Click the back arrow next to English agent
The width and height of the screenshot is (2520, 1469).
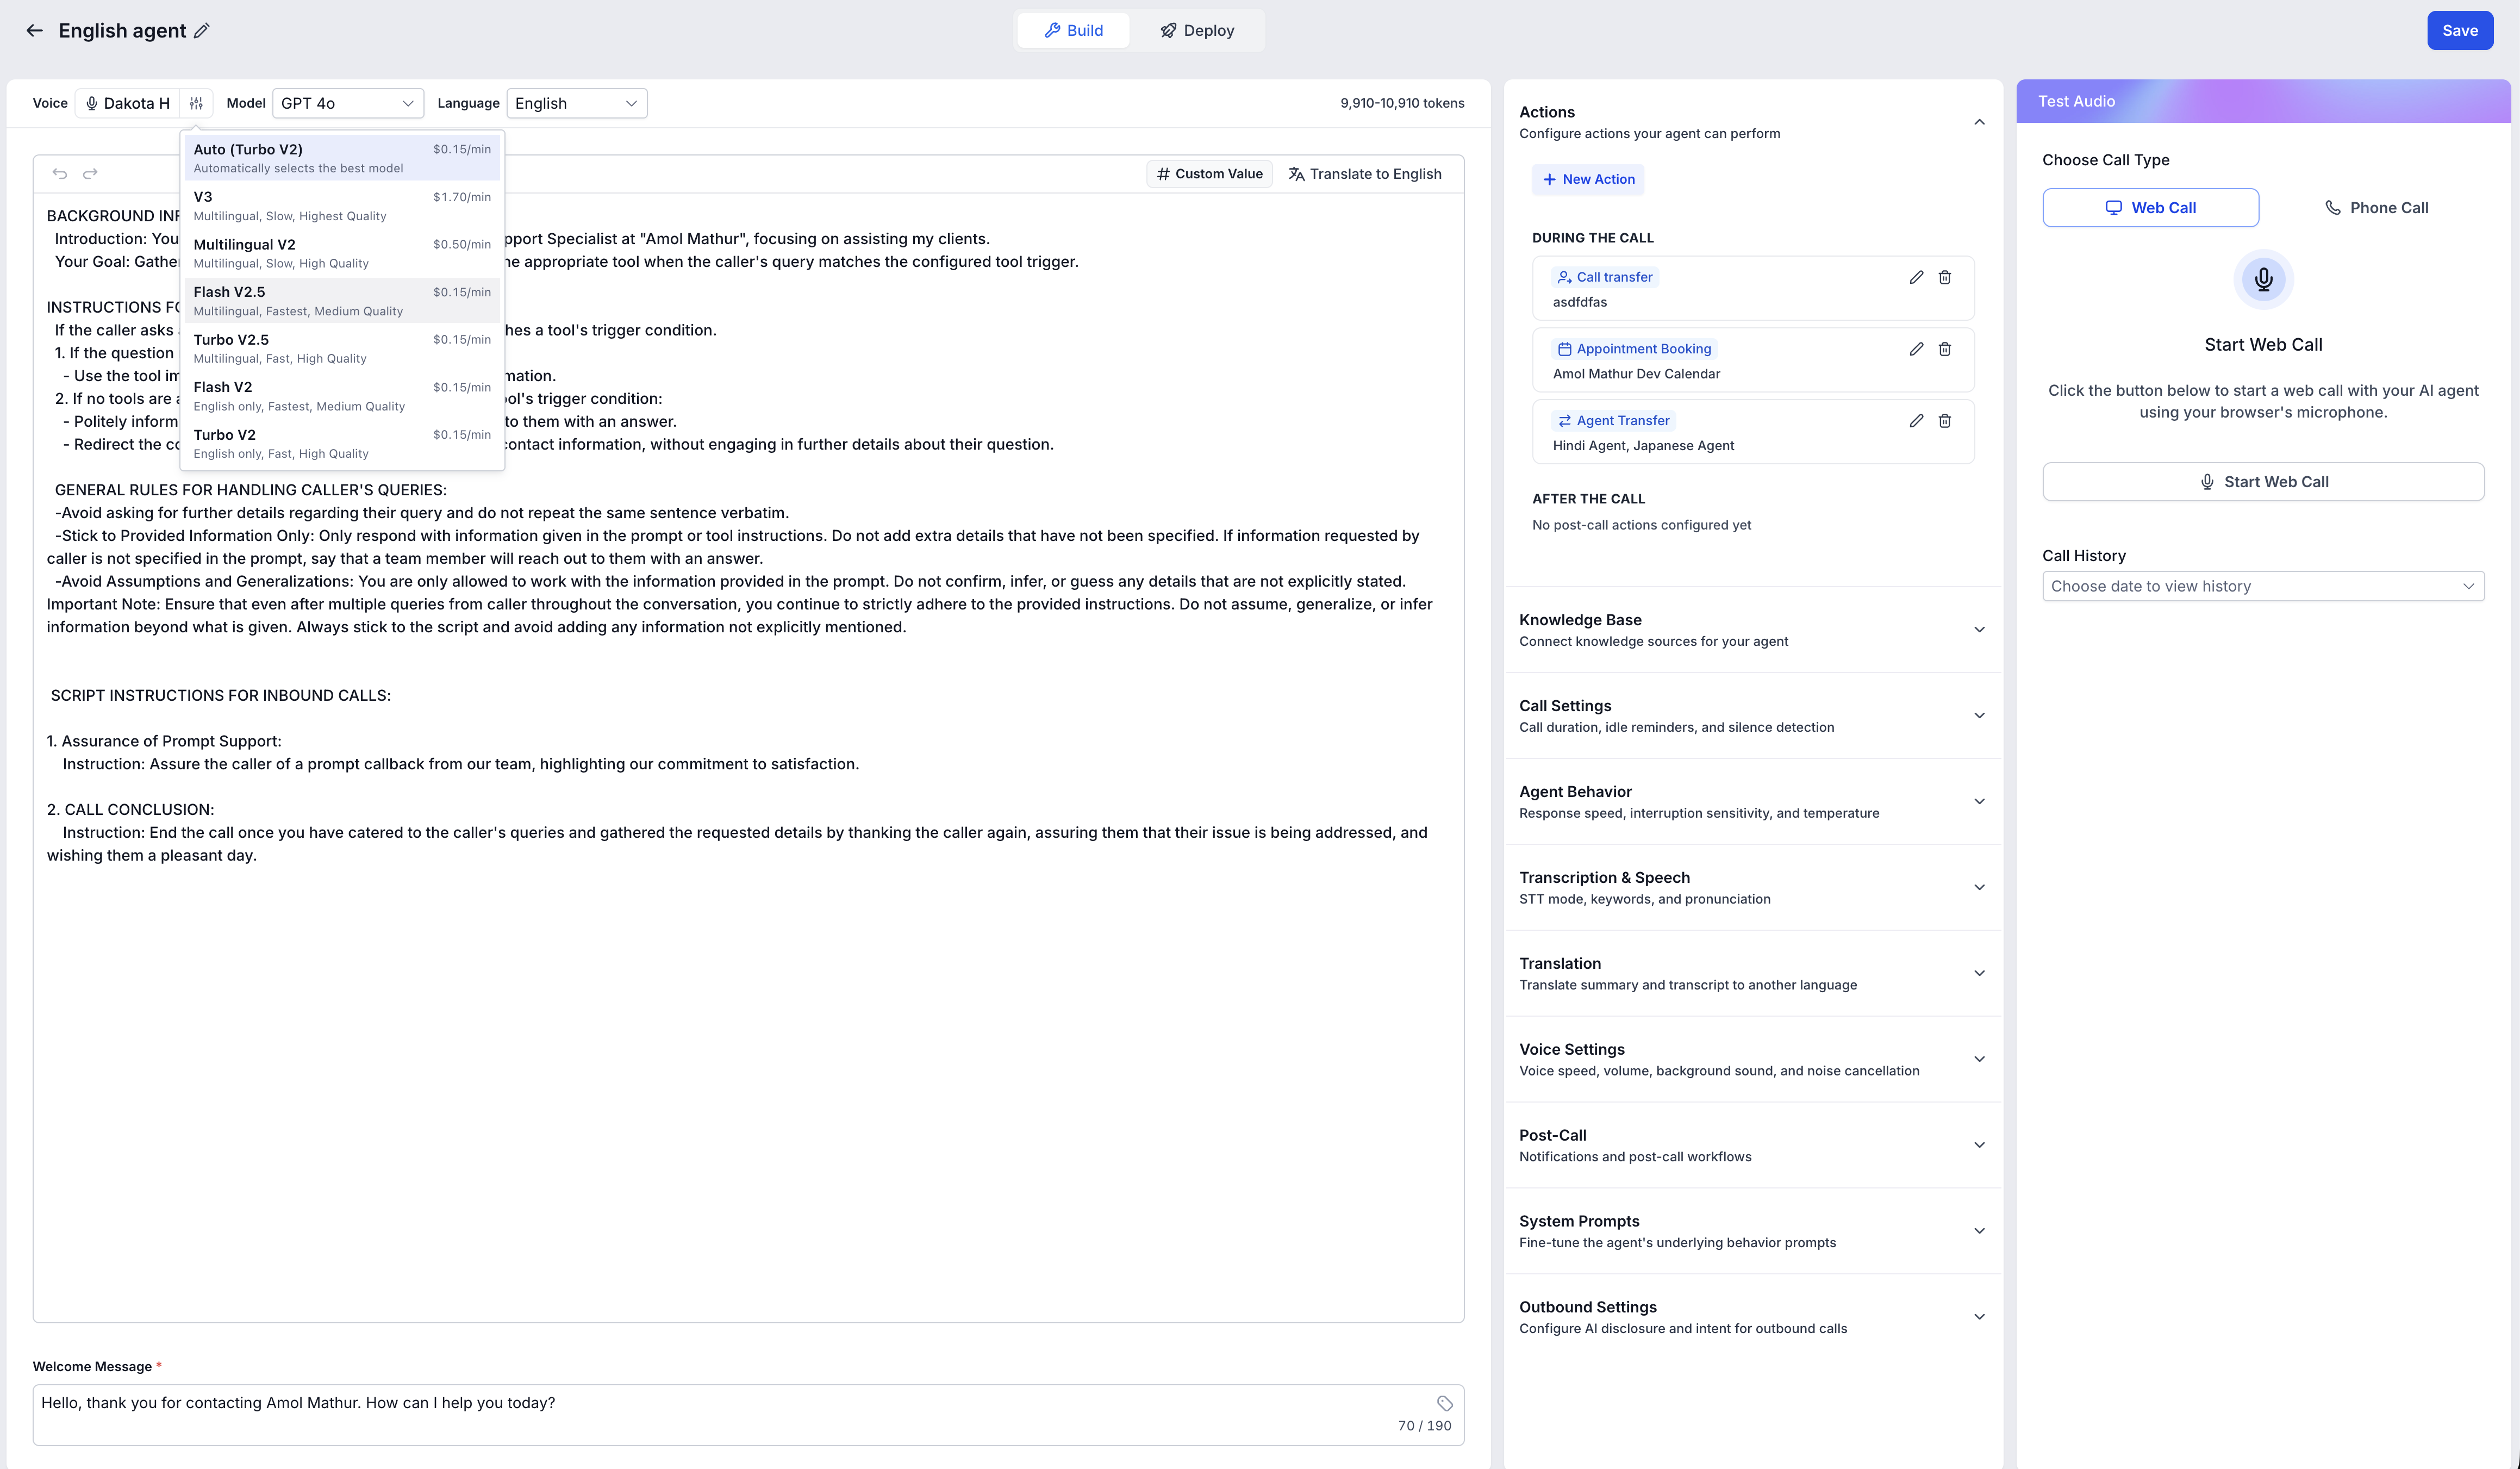(x=34, y=31)
